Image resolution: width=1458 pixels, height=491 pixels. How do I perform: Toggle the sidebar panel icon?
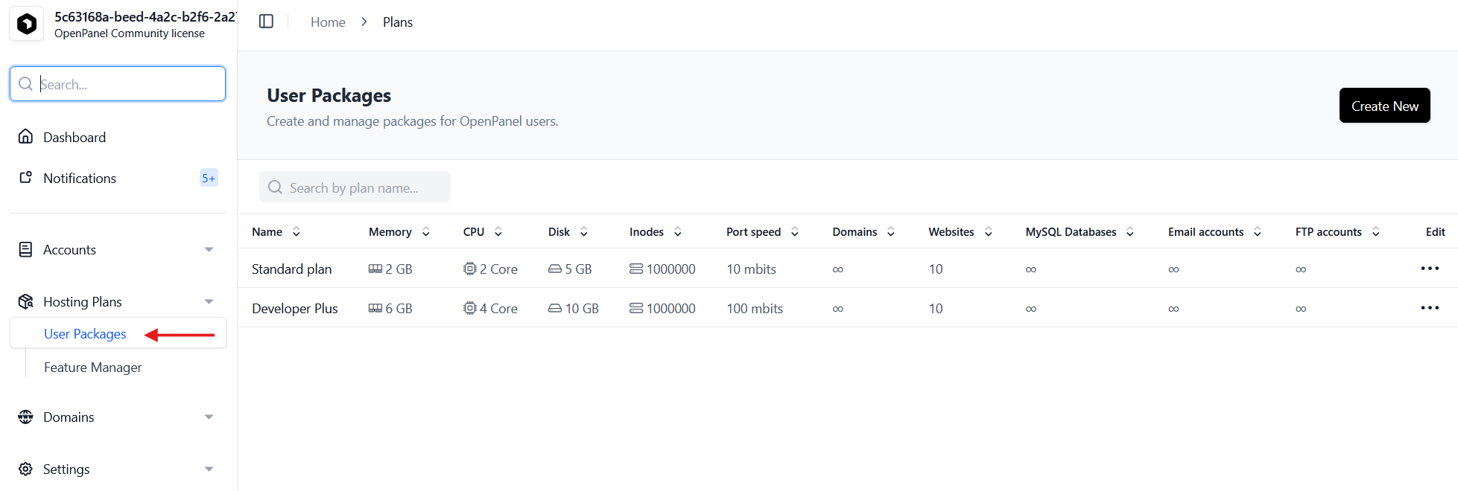(x=266, y=22)
